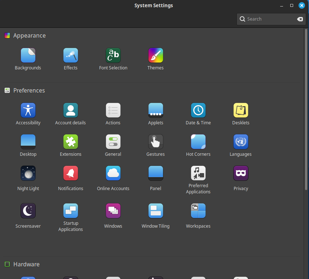Screen dimensions: 309x279
Task: Click the vertical scrollbar handle
Action: pyautogui.click(x=306, y=110)
